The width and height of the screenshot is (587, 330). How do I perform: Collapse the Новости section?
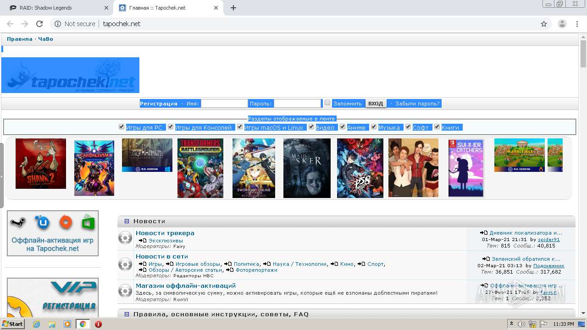click(127, 221)
